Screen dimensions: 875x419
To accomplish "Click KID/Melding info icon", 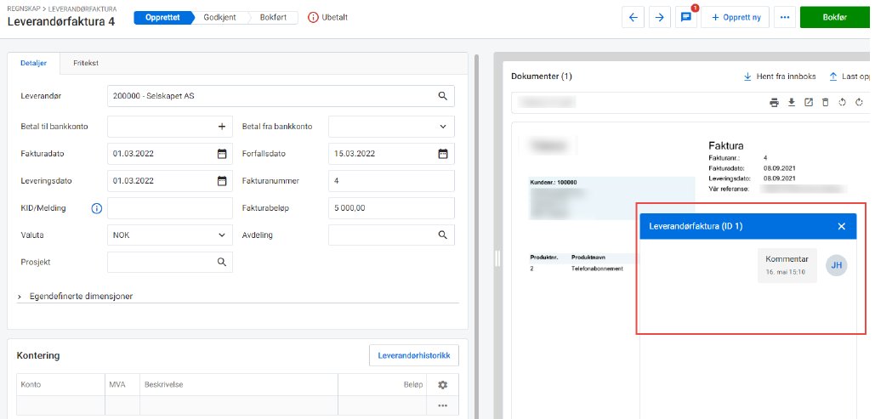I will [x=96, y=208].
